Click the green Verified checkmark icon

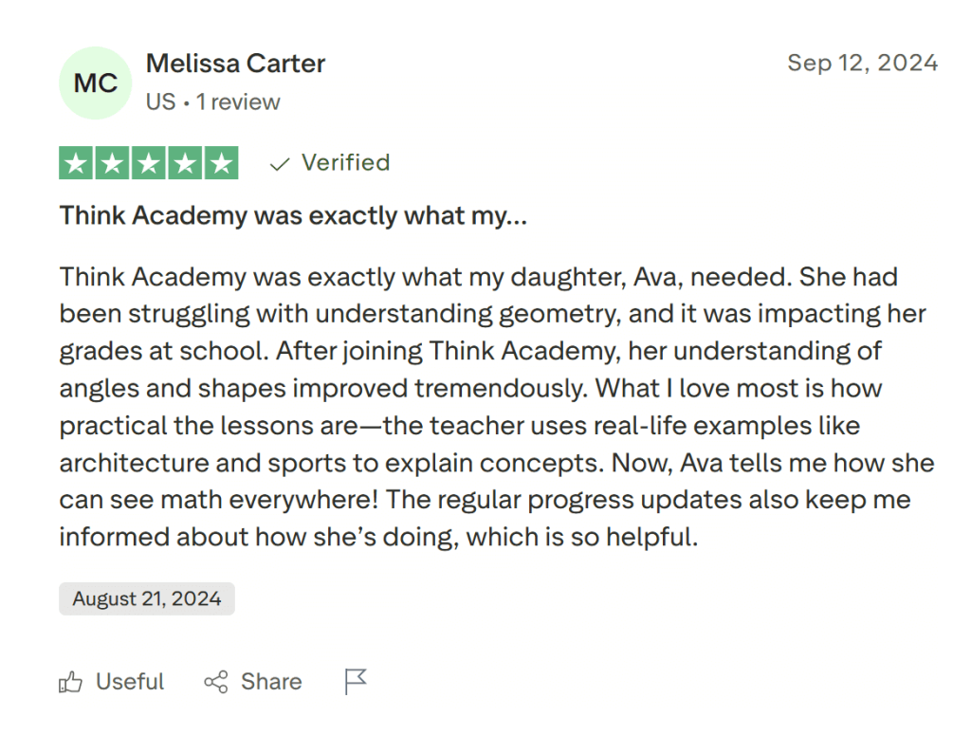pyautogui.click(x=279, y=163)
